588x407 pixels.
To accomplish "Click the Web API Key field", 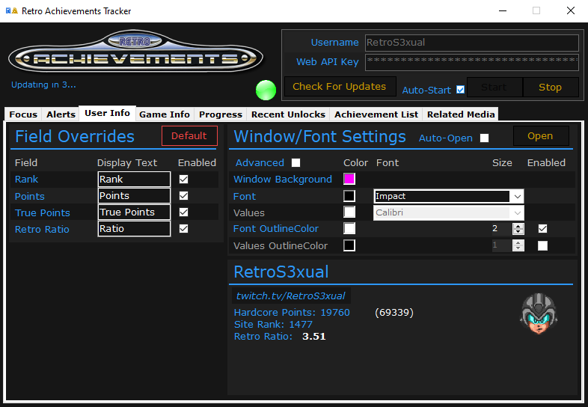I will [472, 62].
